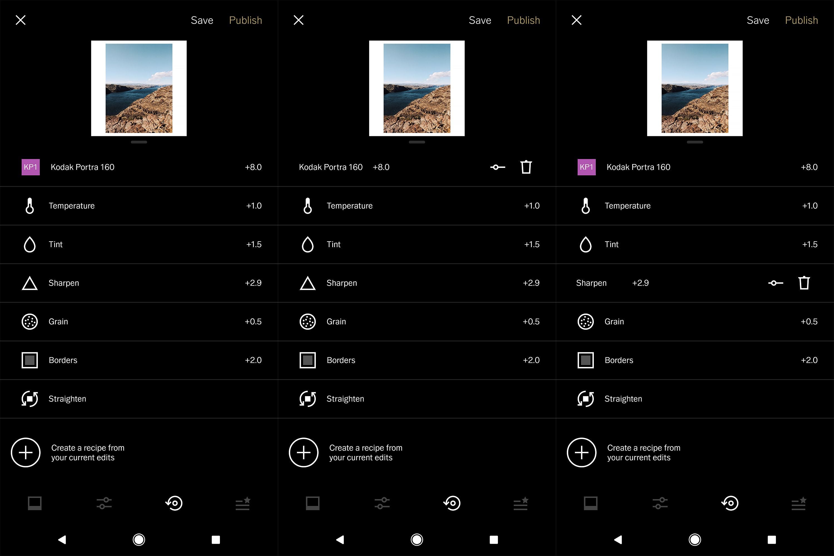834x556 pixels.
Task: Open Presets tab in right panel
Action: coord(591,503)
